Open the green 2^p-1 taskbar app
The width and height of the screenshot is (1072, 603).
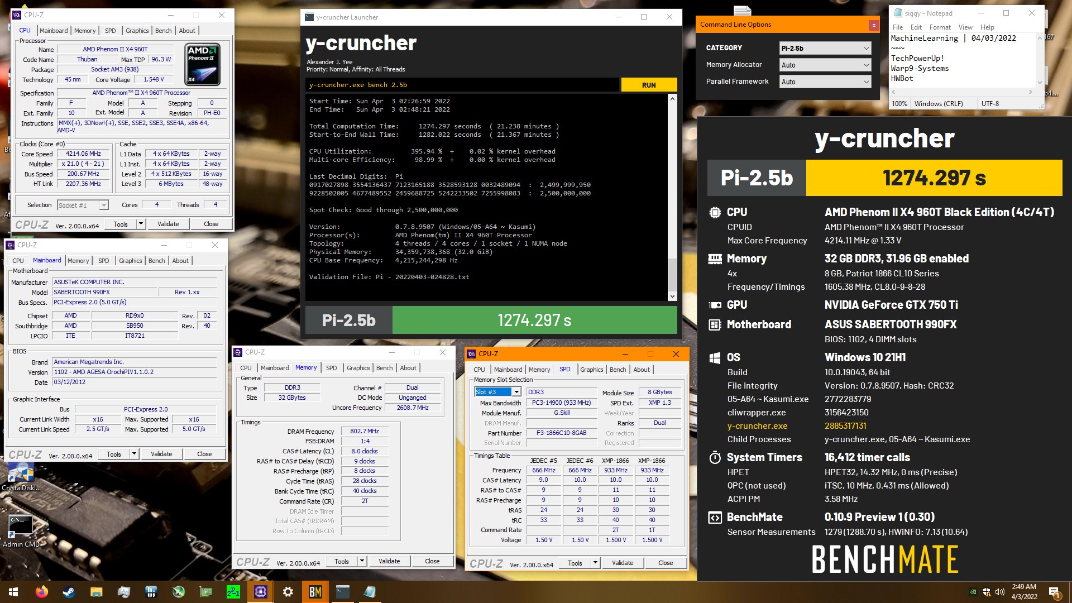pos(233,592)
